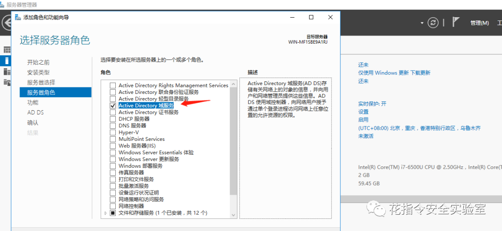Check 批量激活服务 role
This screenshot has width=502, height=231.
[112, 186]
